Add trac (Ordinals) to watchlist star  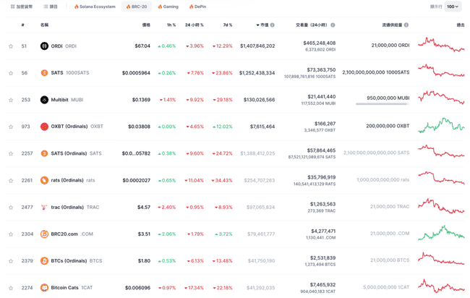[11, 208]
